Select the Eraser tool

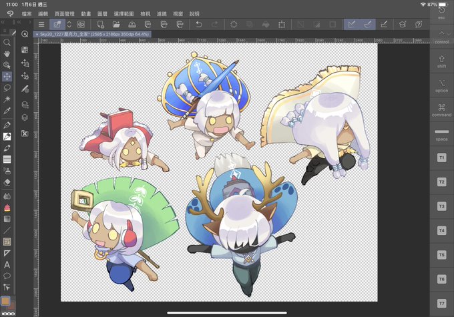(x=7, y=182)
